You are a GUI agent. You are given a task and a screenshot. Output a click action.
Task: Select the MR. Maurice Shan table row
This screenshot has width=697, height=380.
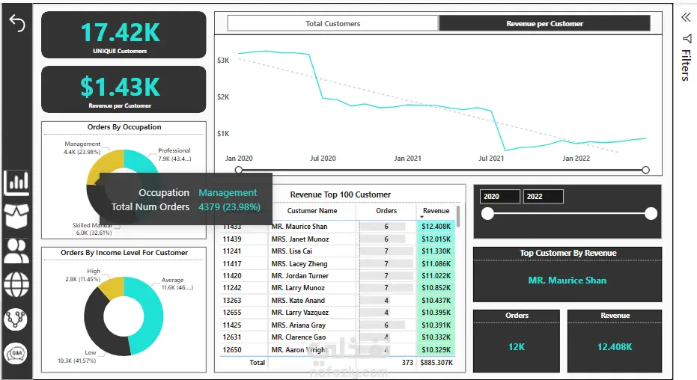338,227
